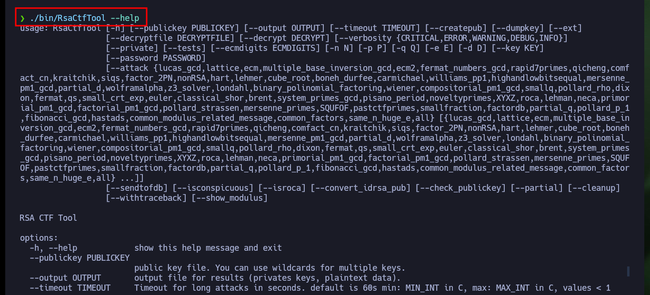Click the ./bin/RsaCtfTool command text
Image resolution: width=650 pixels, height=295 pixels.
point(68,19)
